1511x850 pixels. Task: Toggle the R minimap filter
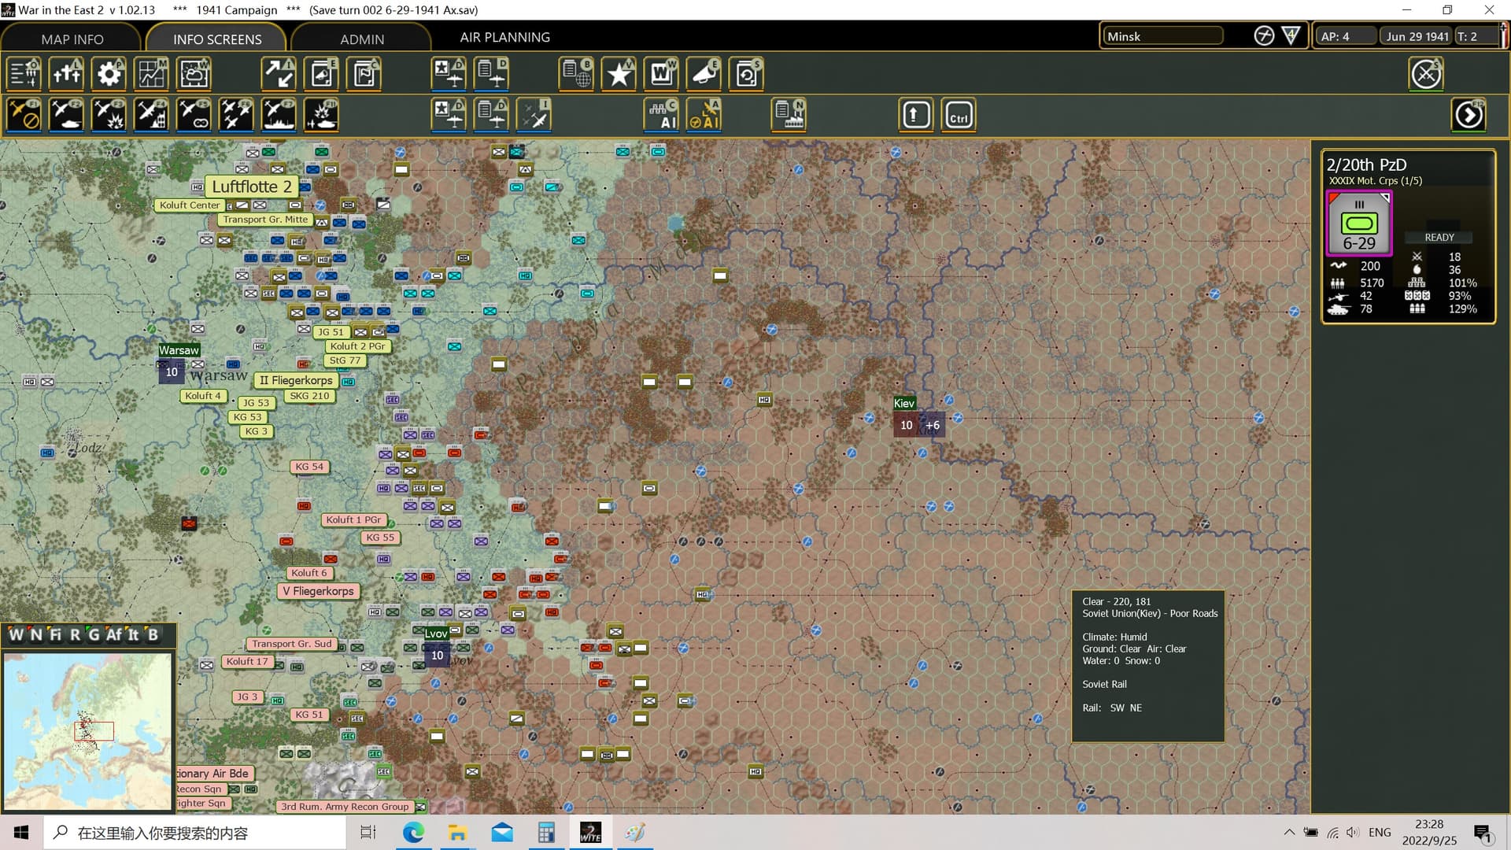tap(76, 634)
